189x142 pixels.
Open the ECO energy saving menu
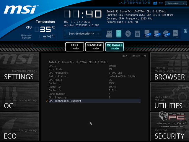(x=19, y=127)
